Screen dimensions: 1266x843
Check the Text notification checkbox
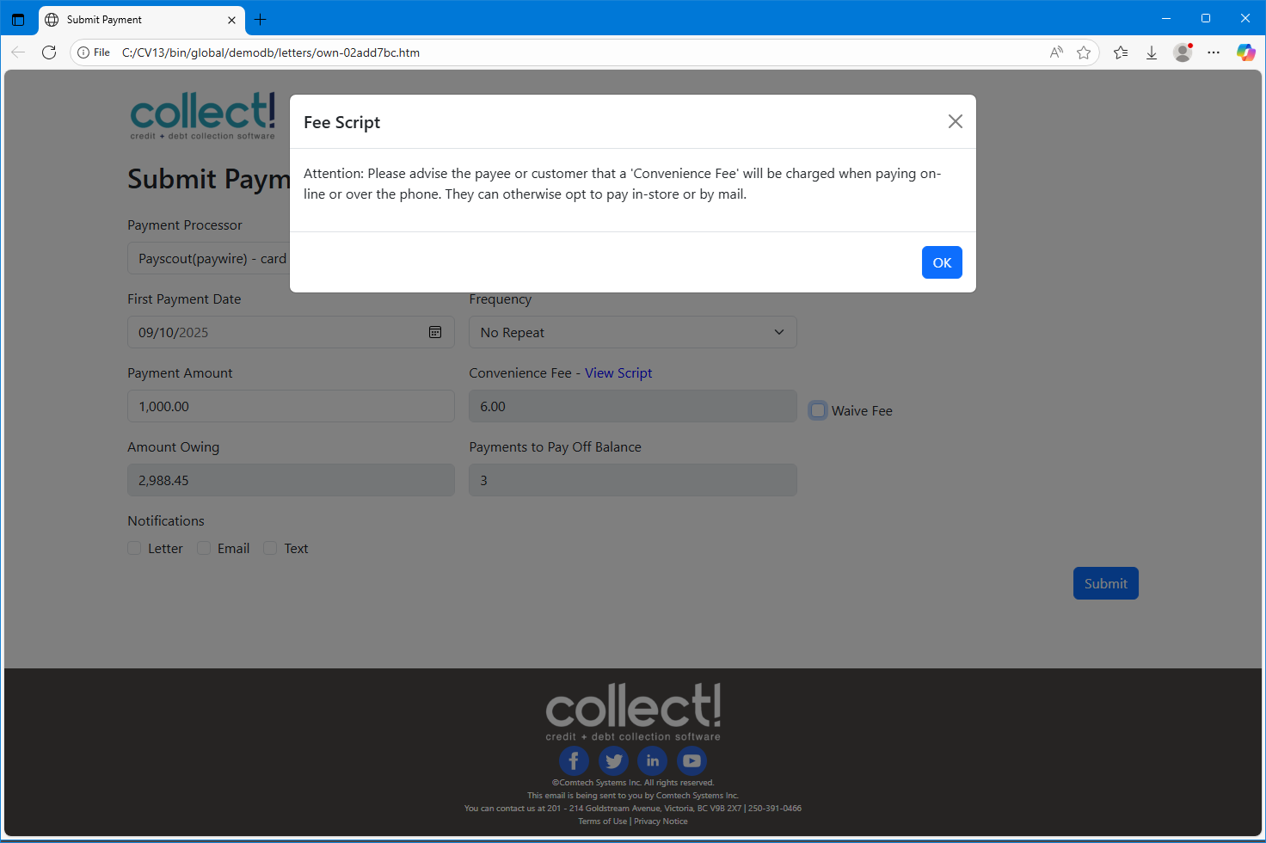click(x=270, y=548)
